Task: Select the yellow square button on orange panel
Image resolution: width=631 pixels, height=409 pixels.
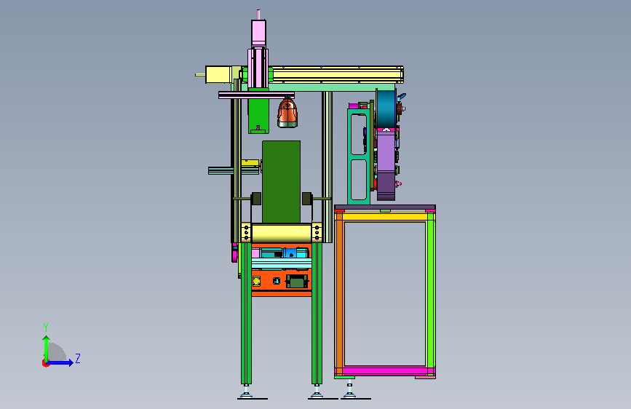Action: (256, 281)
